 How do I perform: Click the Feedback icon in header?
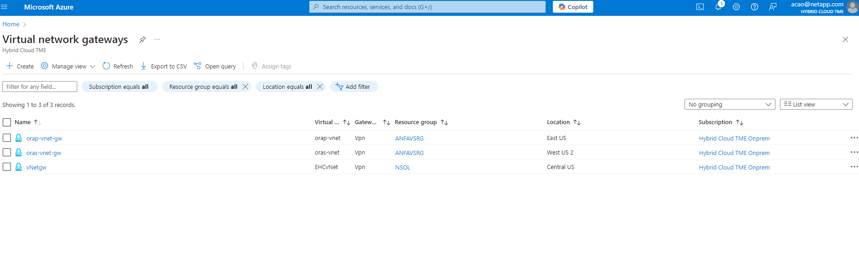pos(773,7)
